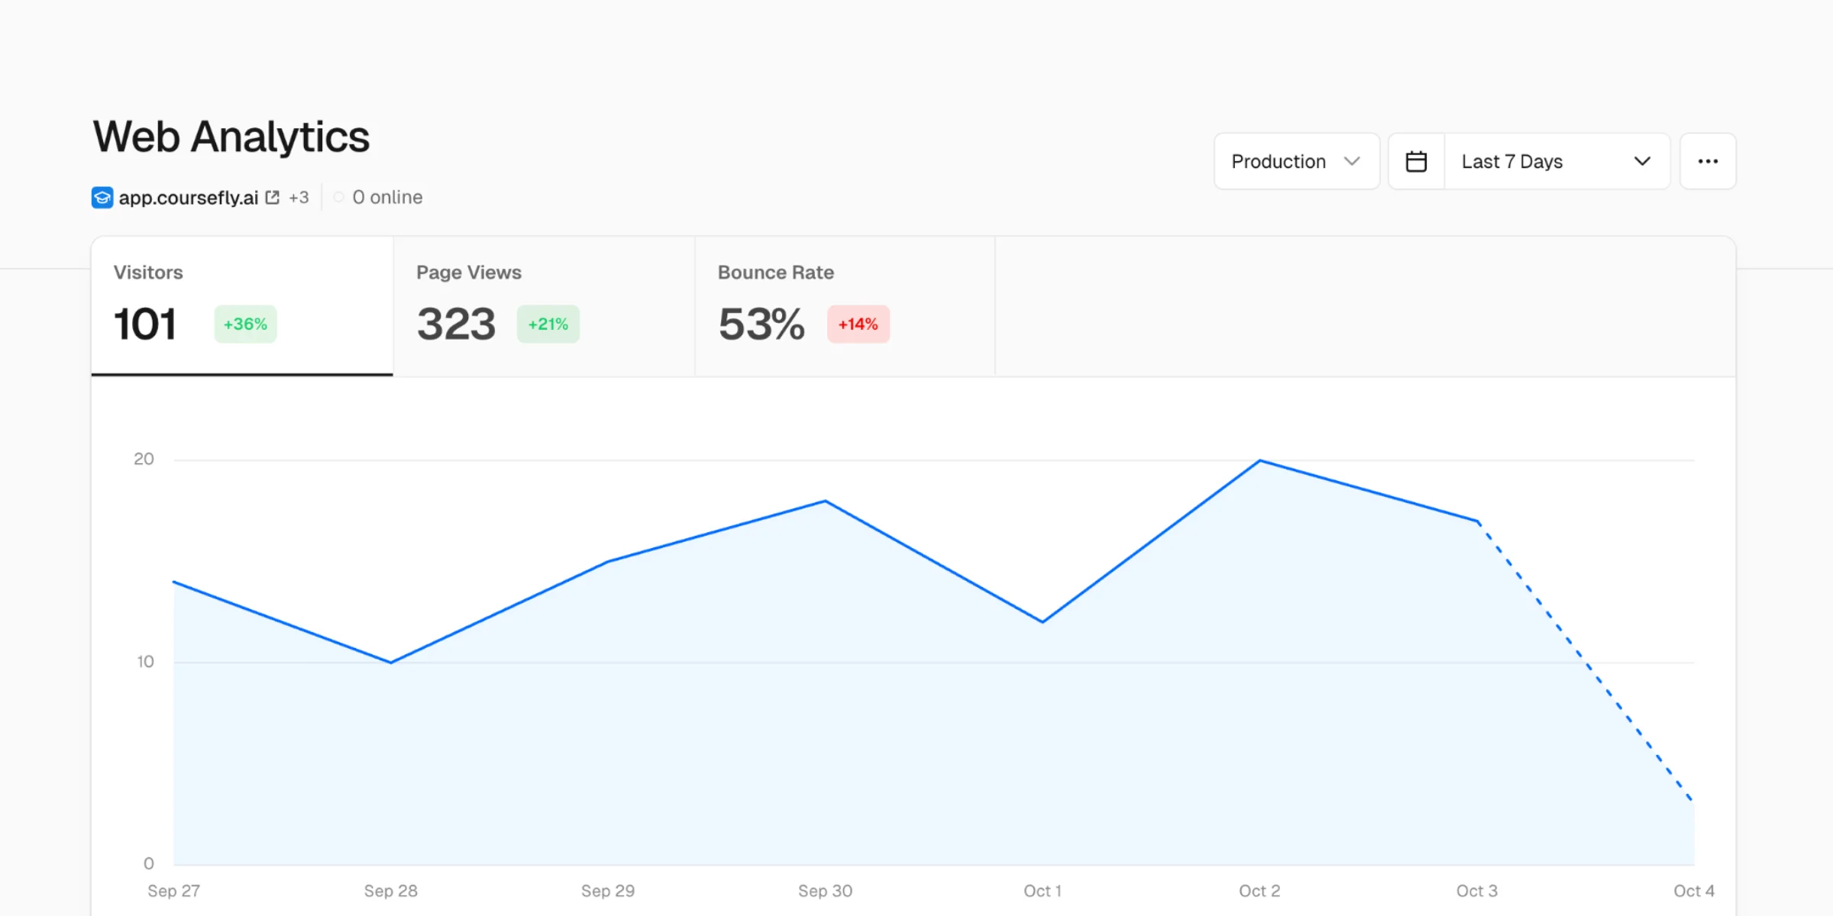The image size is (1833, 916).
Task: Click the Coursefly site favicon
Action: [102, 198]
